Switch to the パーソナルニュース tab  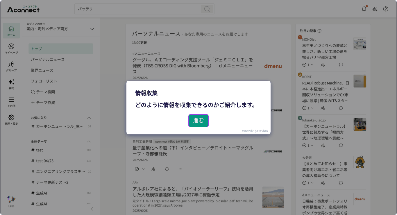click(x=47, y=59)
